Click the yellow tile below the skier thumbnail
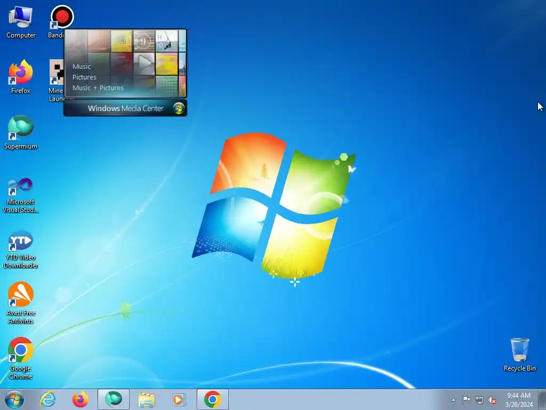 tap(166, 64)
